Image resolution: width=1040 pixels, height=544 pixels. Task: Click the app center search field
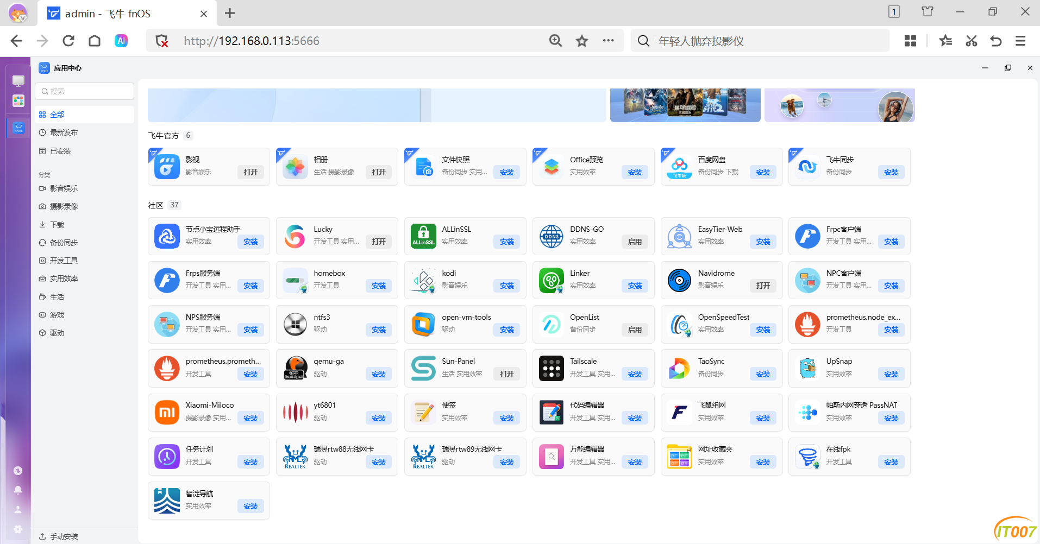[85, 91]
